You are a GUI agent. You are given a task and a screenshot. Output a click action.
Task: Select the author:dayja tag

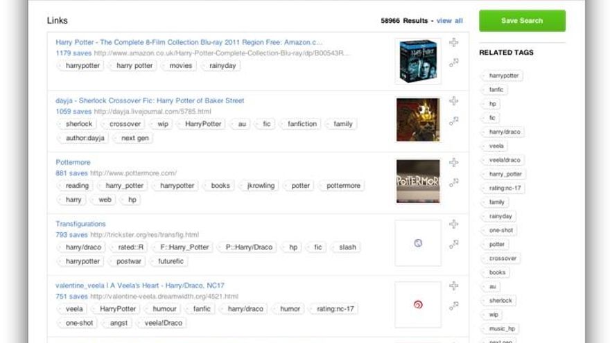click(83, 138)
